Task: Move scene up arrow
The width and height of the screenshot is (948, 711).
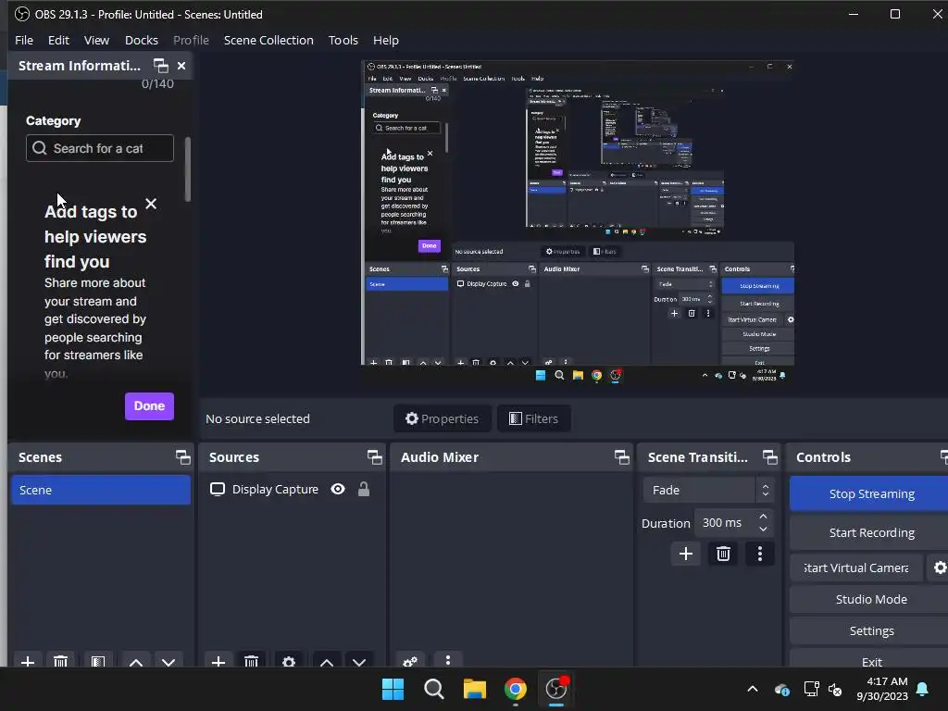Action: coord(136,661)
